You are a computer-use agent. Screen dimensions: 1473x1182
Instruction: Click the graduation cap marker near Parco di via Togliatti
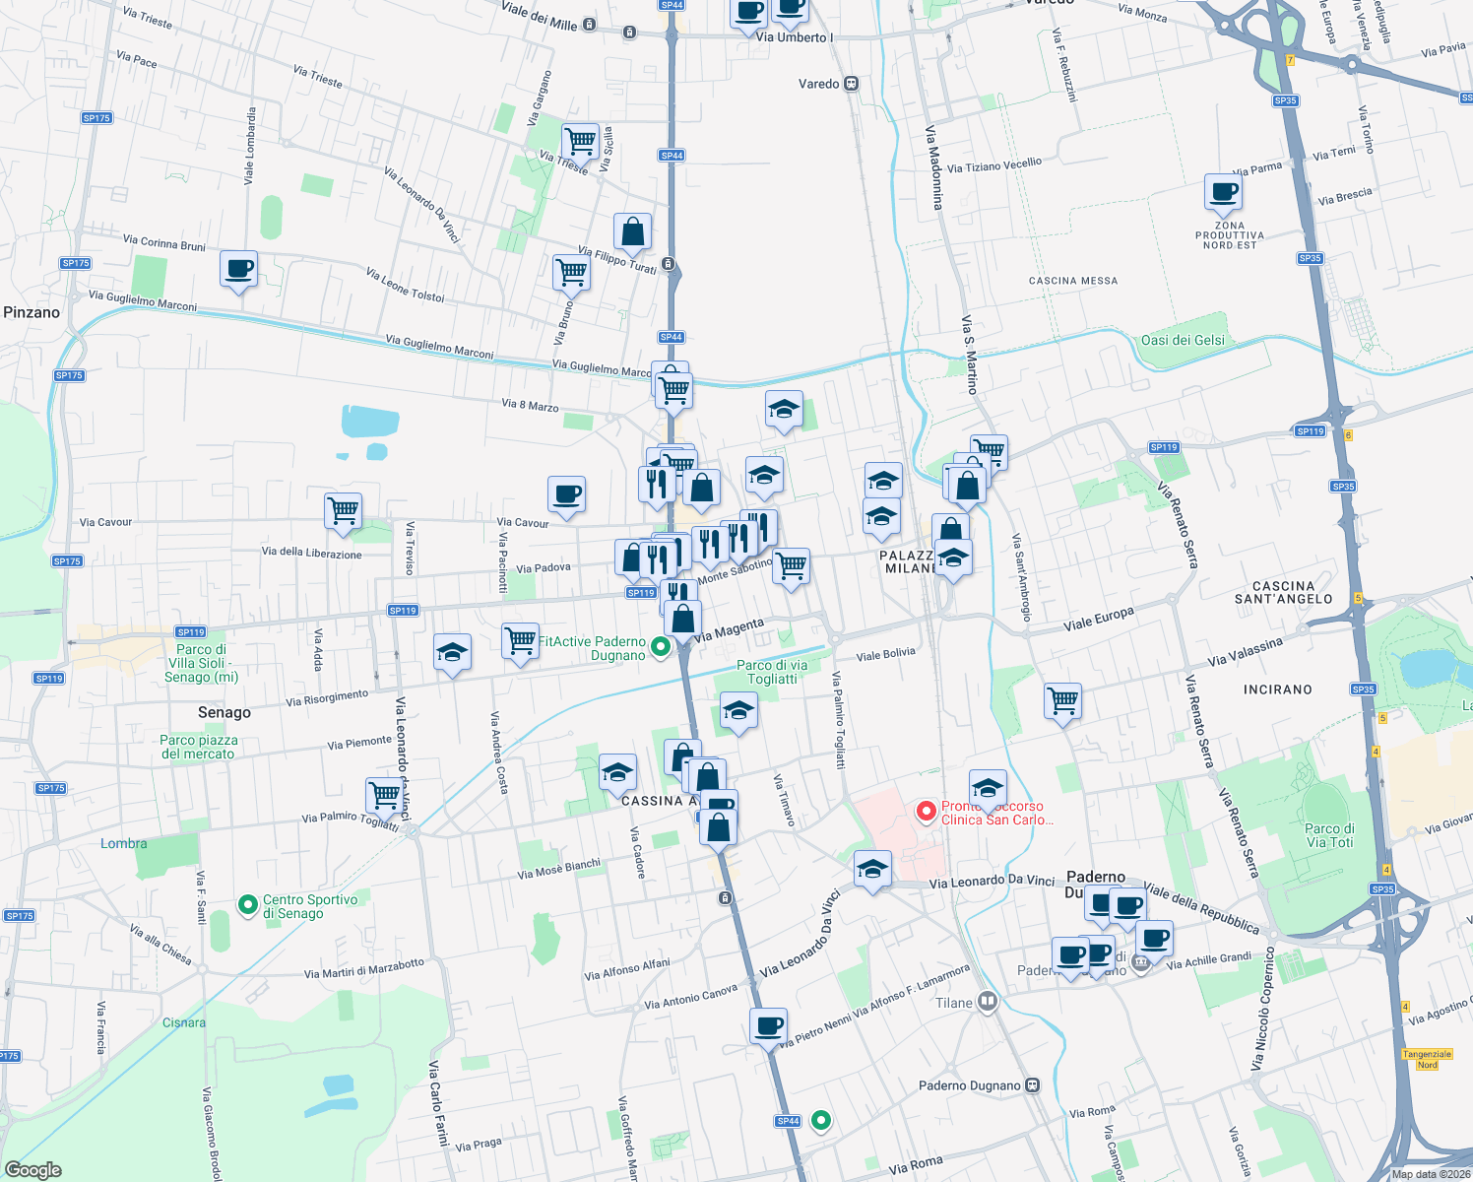738,710
